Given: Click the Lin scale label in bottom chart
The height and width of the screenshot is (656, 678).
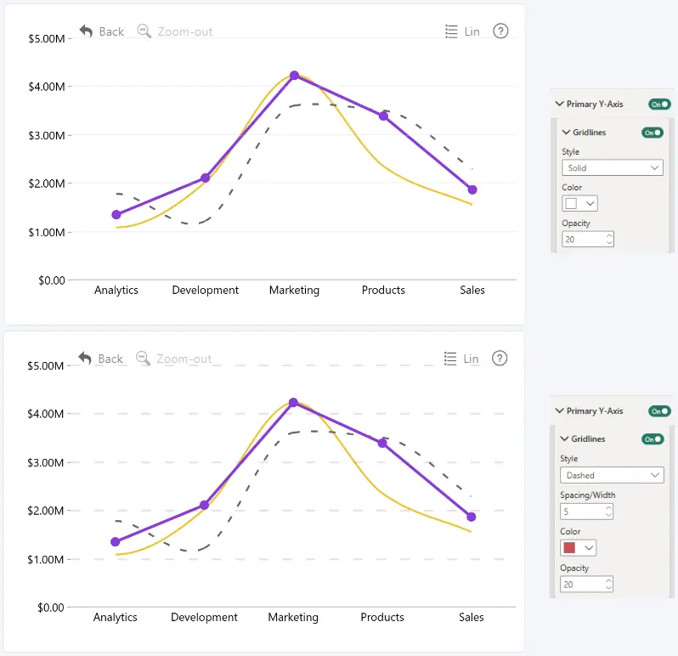Looking at the screenshot, I should coord(472,359).
